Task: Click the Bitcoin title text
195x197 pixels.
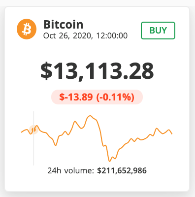Action: tap(63, 25)
